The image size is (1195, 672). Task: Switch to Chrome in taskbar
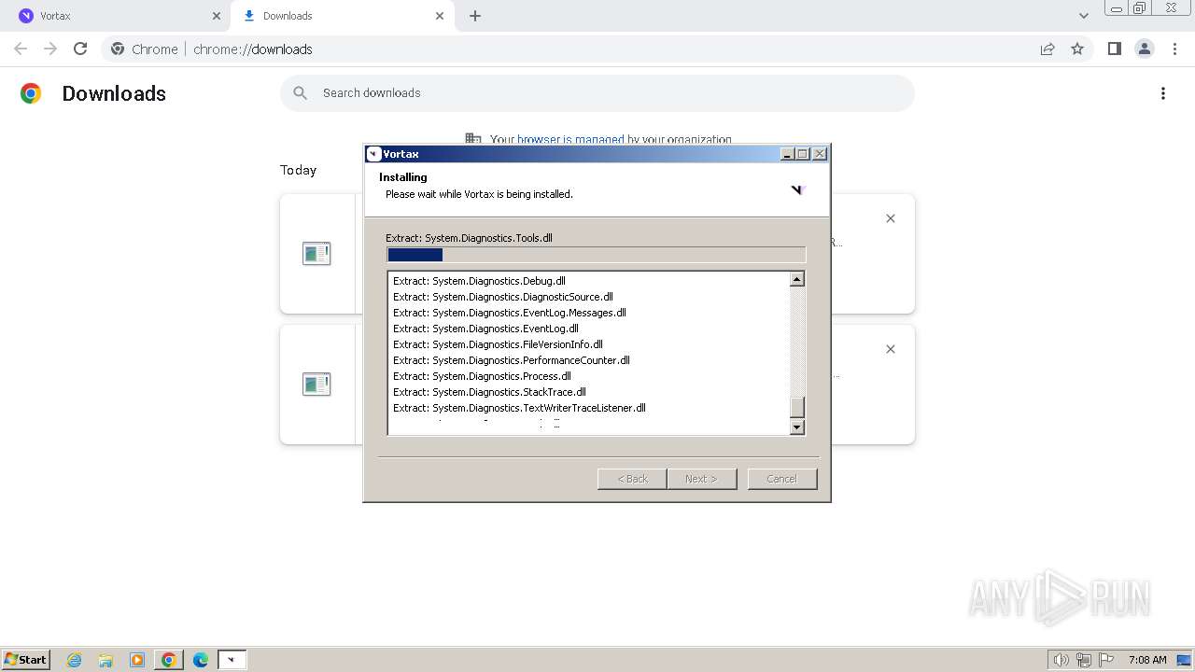pos(169,660)
